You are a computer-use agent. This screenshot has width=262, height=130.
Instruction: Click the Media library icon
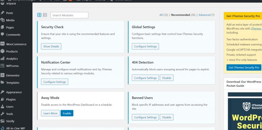(x=2, y=20)
